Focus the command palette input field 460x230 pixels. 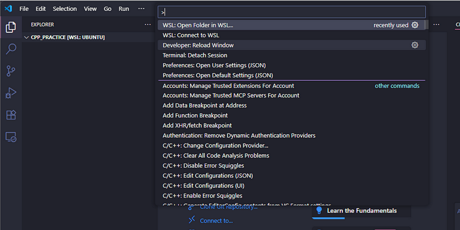pos(291,12)
